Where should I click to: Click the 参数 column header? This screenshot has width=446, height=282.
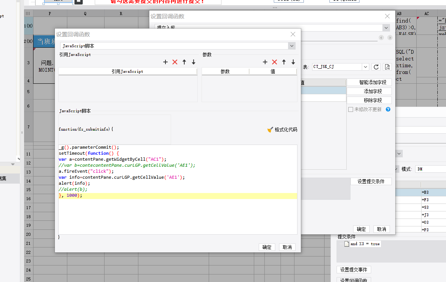tap(225, 71)
